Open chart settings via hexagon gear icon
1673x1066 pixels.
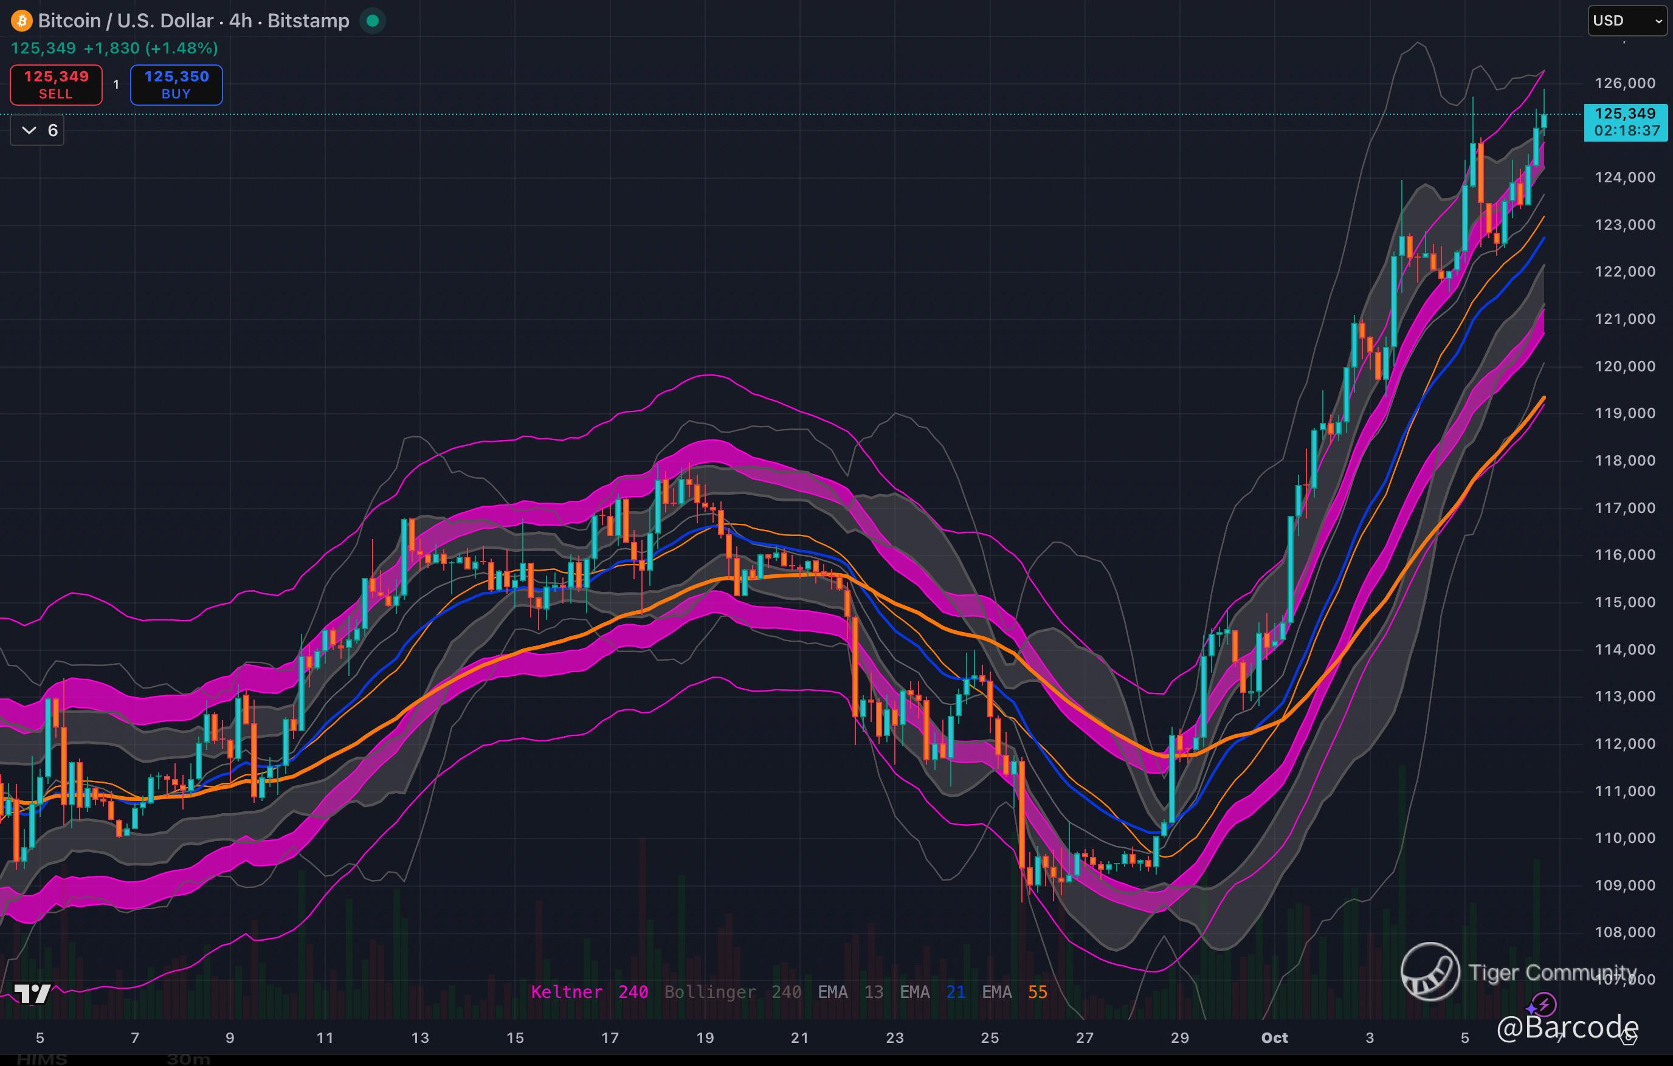(x=1629, y=1037)
